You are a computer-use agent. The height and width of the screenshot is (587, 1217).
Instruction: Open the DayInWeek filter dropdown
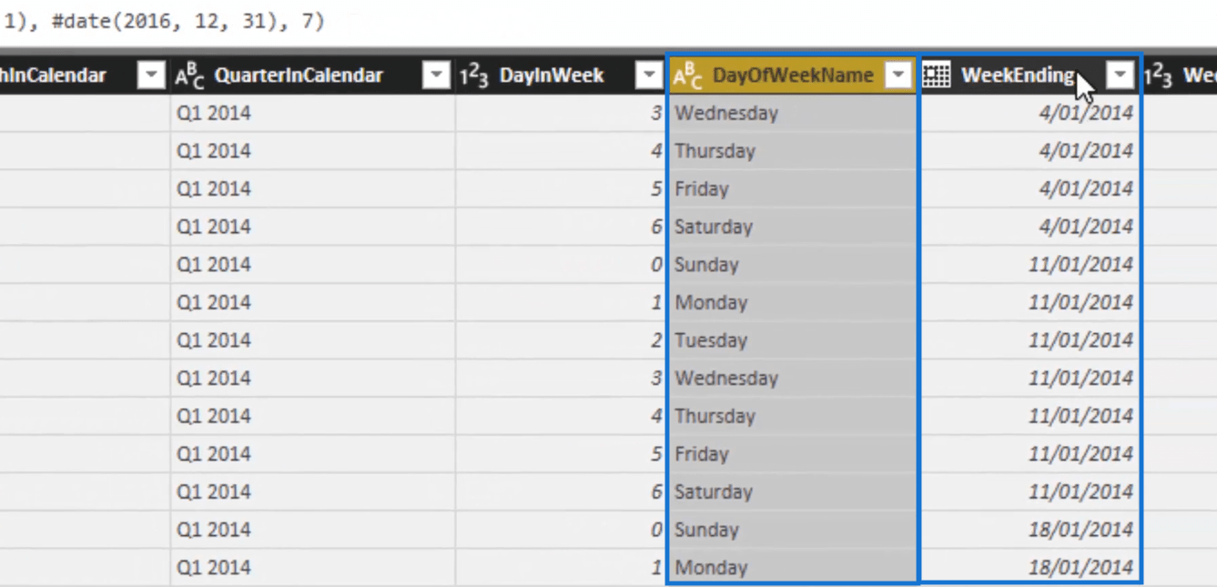[649, 76]
